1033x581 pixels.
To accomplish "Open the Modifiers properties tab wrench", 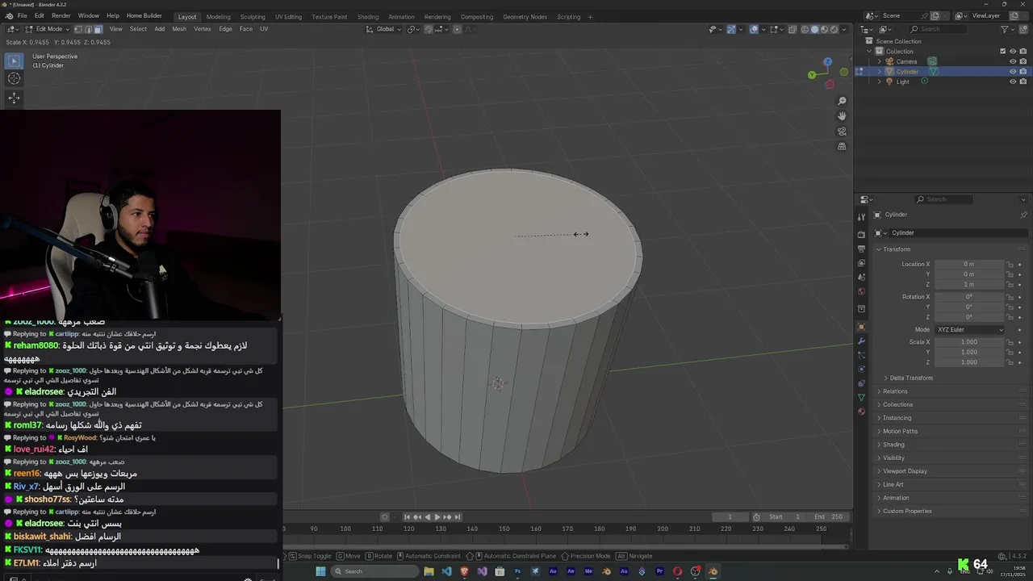I will pyautogui.click(x=861, y=341).
